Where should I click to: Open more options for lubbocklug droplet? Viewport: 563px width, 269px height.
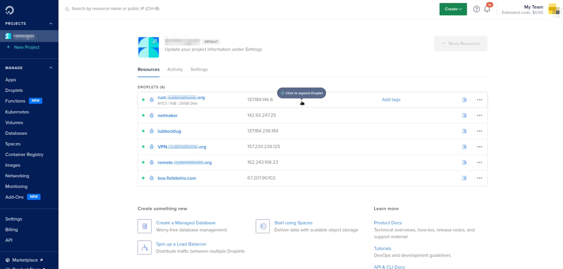pos(479,131)
